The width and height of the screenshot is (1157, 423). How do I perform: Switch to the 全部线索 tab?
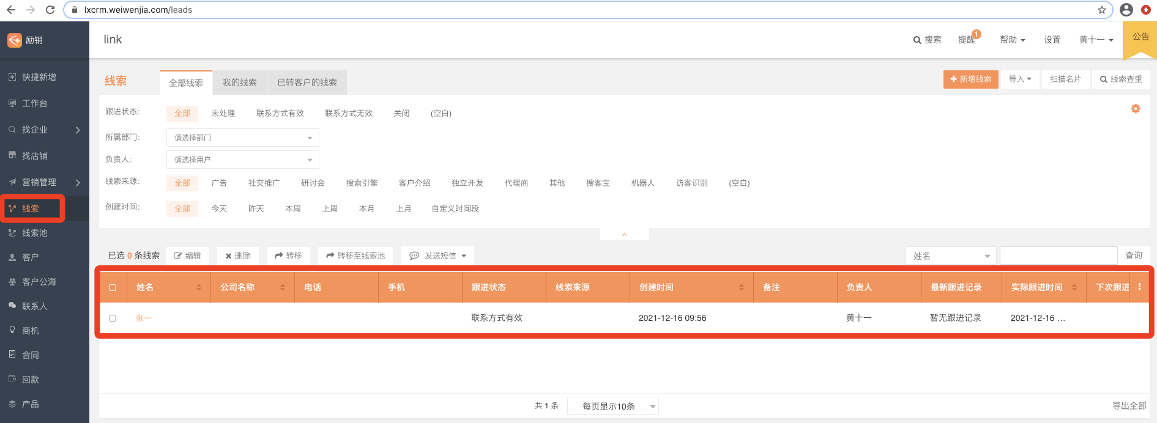click(x=186, y=83)
